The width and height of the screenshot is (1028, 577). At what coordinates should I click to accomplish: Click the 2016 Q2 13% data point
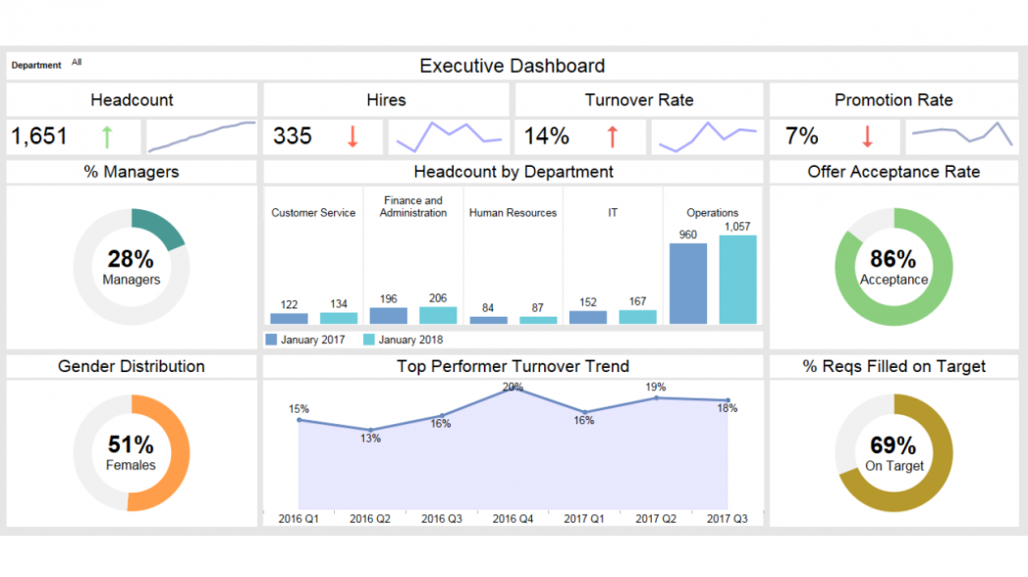click(370, 430)
